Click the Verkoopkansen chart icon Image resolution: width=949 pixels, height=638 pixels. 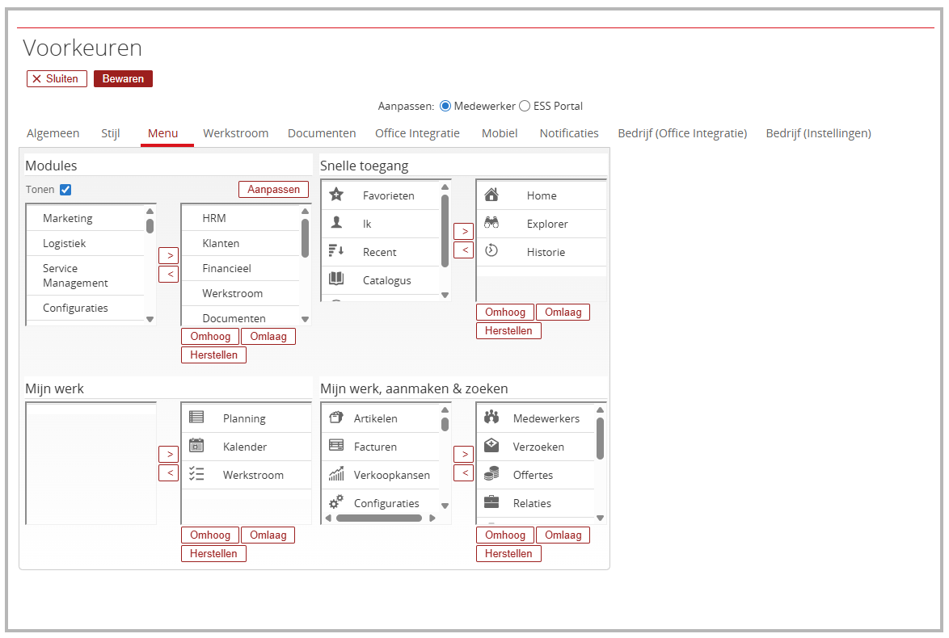coord(336,475)
